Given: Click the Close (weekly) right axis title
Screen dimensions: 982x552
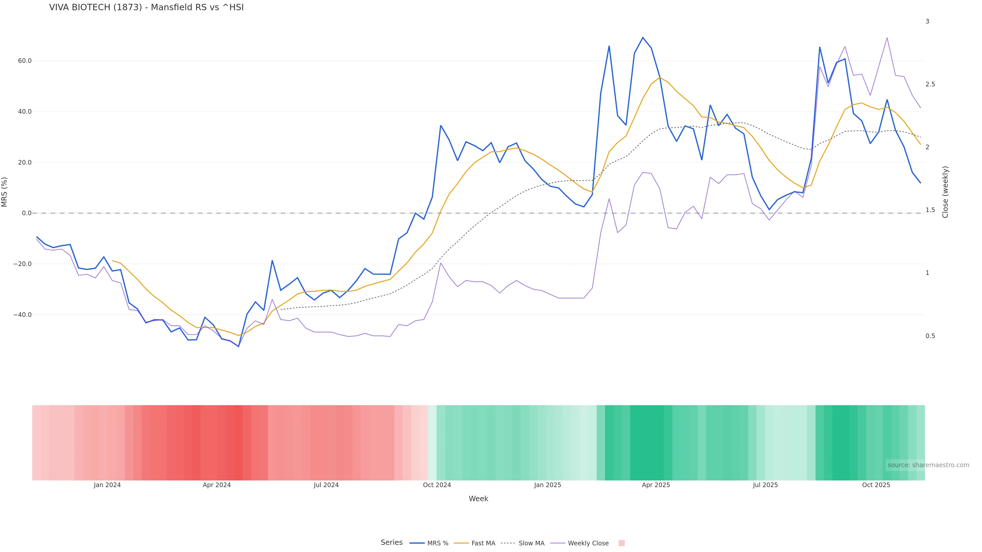Looking at the screenshot, I should pos(945,192).
